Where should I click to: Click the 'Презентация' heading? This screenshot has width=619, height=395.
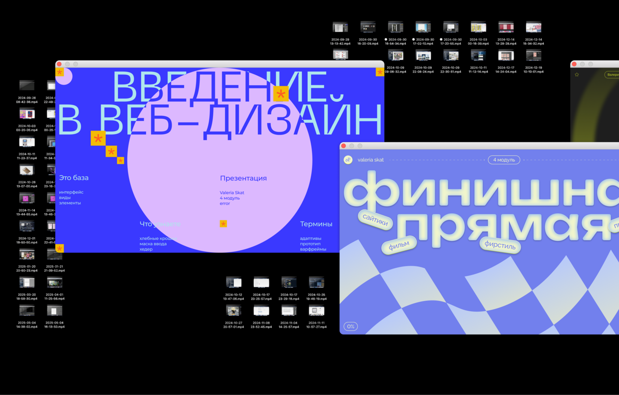click(x=243, y=178)
